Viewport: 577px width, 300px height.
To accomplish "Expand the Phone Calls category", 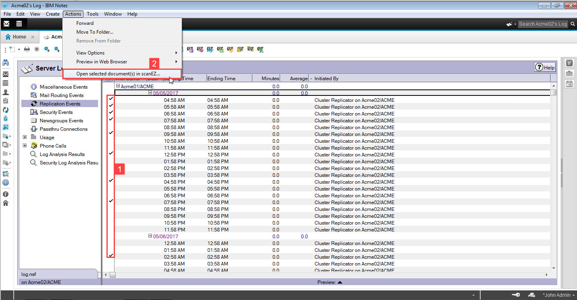I will tap(25, 146).
